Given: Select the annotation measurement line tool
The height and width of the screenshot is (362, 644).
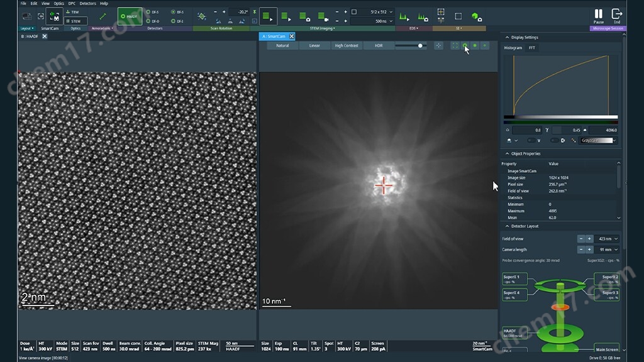Looking at the screenshot, I should pyautogui.click(x=103, y=16).
